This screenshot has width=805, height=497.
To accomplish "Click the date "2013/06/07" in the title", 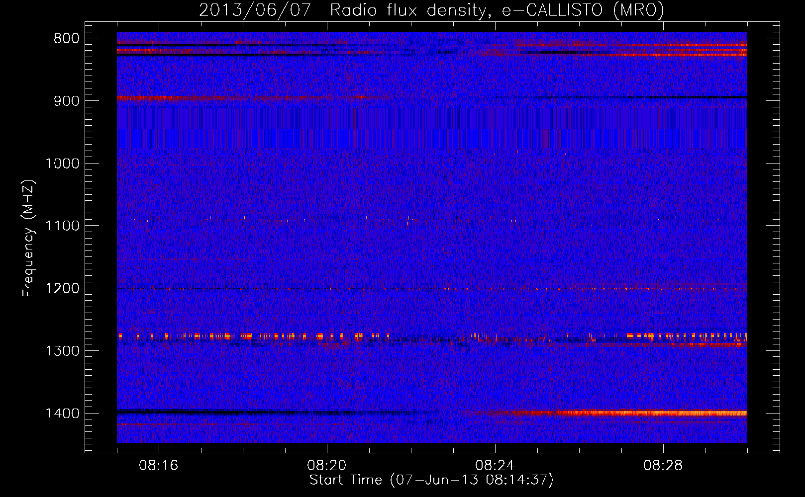I will point(255,10).
